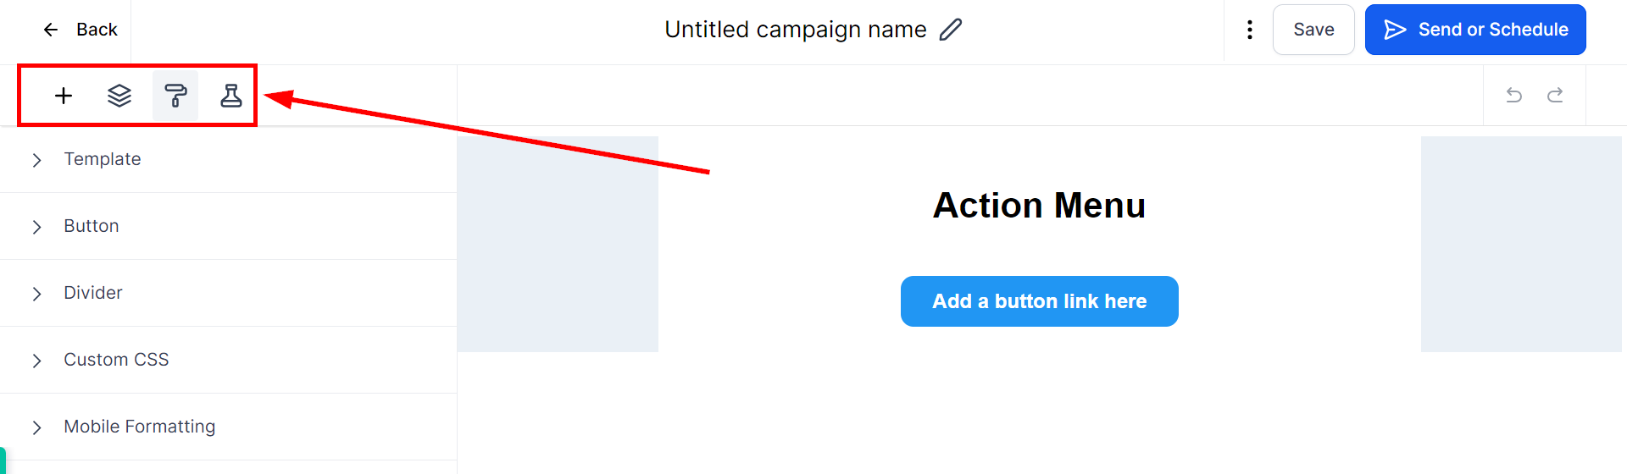The height and width of the screenshot is (474, 1627).
Task: Select the Action Menu heading text
Action: [x=1039, y=206]
